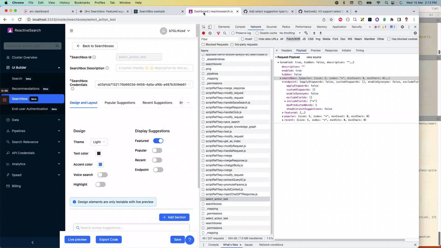Screen dimensions: 441x248
Task: Switch to the DevTools Console tab
Action: click(x=240, y=27)
